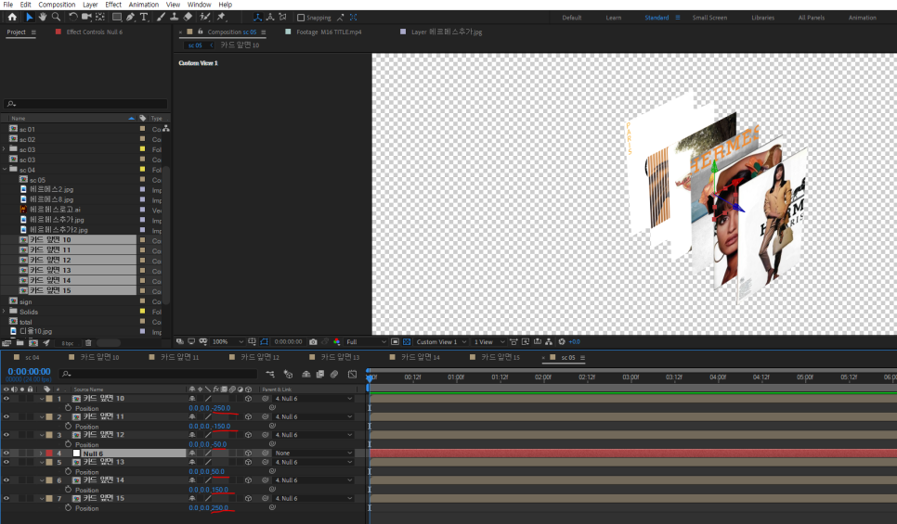The width and height of the screenshot is (897, 524).
Task: Take a snapshot with camera icon
Action: coord(313,341)
